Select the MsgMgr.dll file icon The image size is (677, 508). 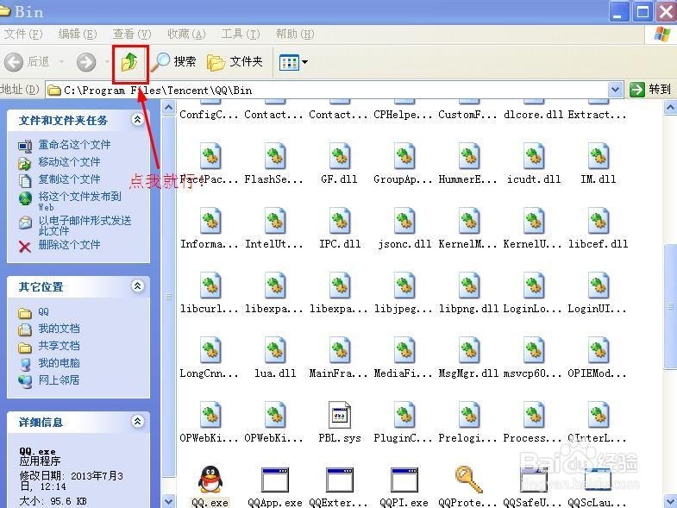(469, 350)
